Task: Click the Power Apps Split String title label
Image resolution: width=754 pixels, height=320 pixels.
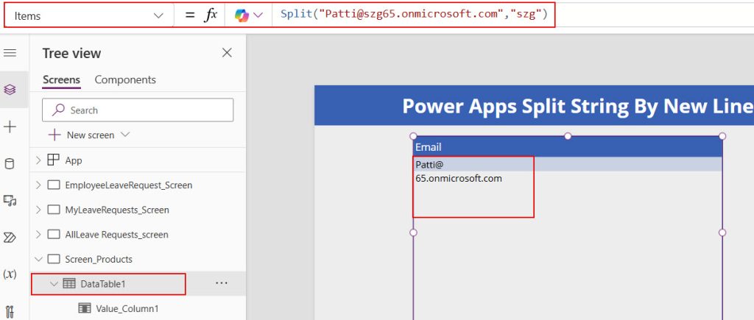Action: tap(577, 106)
